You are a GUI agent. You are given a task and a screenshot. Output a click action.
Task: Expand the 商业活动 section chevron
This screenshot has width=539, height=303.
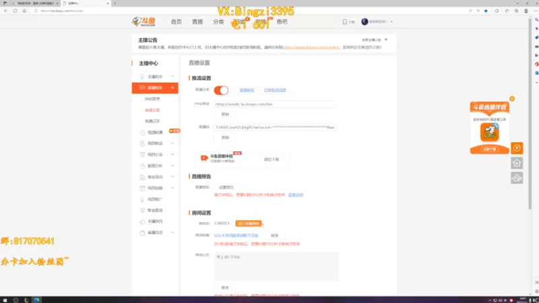pyautogui.click(x=172, y=176)
